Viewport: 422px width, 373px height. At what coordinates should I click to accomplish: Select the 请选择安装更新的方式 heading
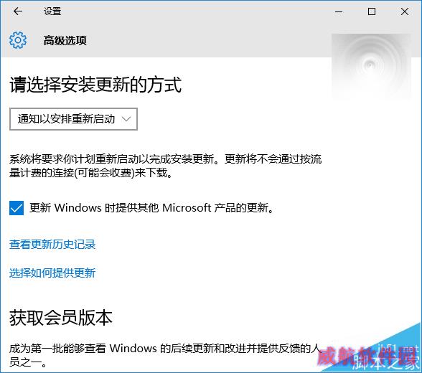(x=95, y=85)
